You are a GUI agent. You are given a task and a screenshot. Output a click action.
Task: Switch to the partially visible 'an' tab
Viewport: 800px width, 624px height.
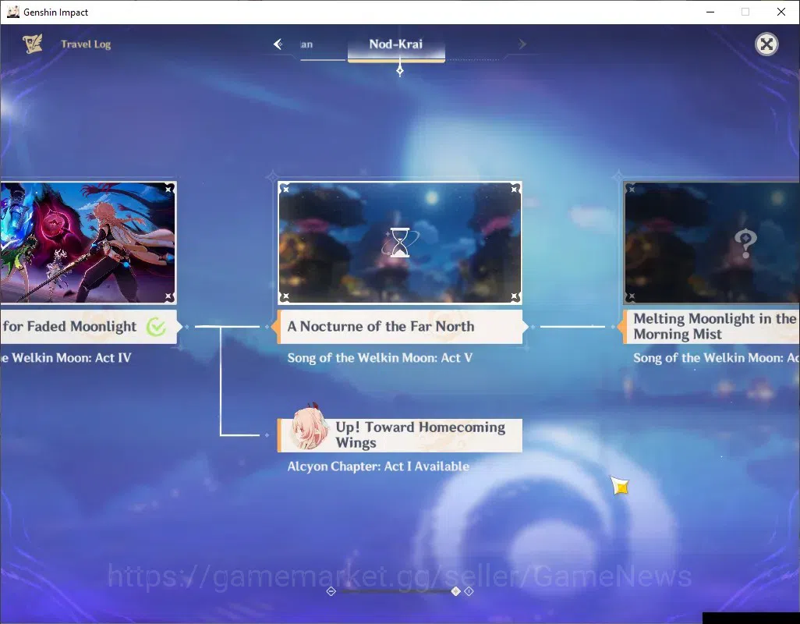coord(306,44)
